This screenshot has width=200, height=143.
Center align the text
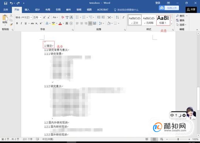(82, 23)
